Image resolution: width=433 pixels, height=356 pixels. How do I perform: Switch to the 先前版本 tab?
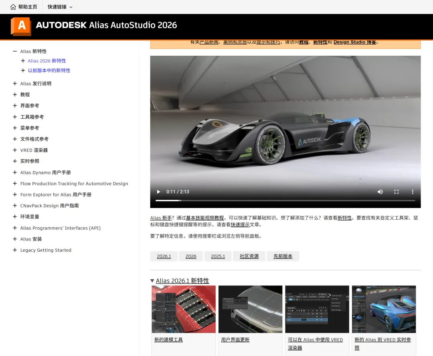pos(283,256)
